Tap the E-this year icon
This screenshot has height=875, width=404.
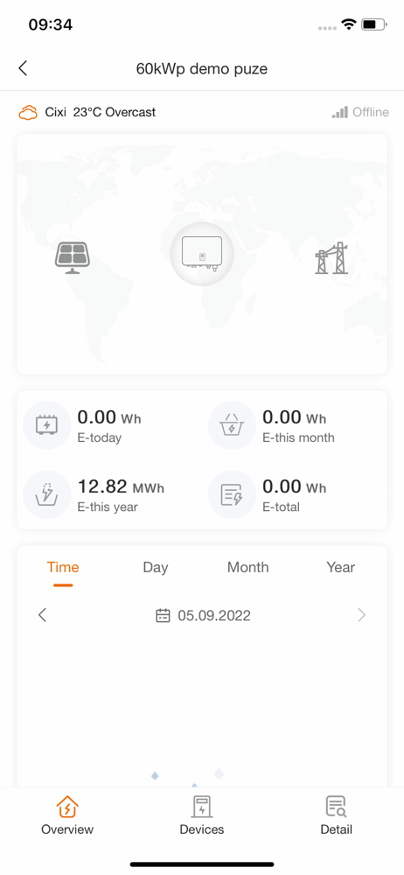click(x=45, y=494)
